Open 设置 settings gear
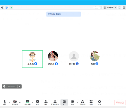126x108 pixels. 99,102
